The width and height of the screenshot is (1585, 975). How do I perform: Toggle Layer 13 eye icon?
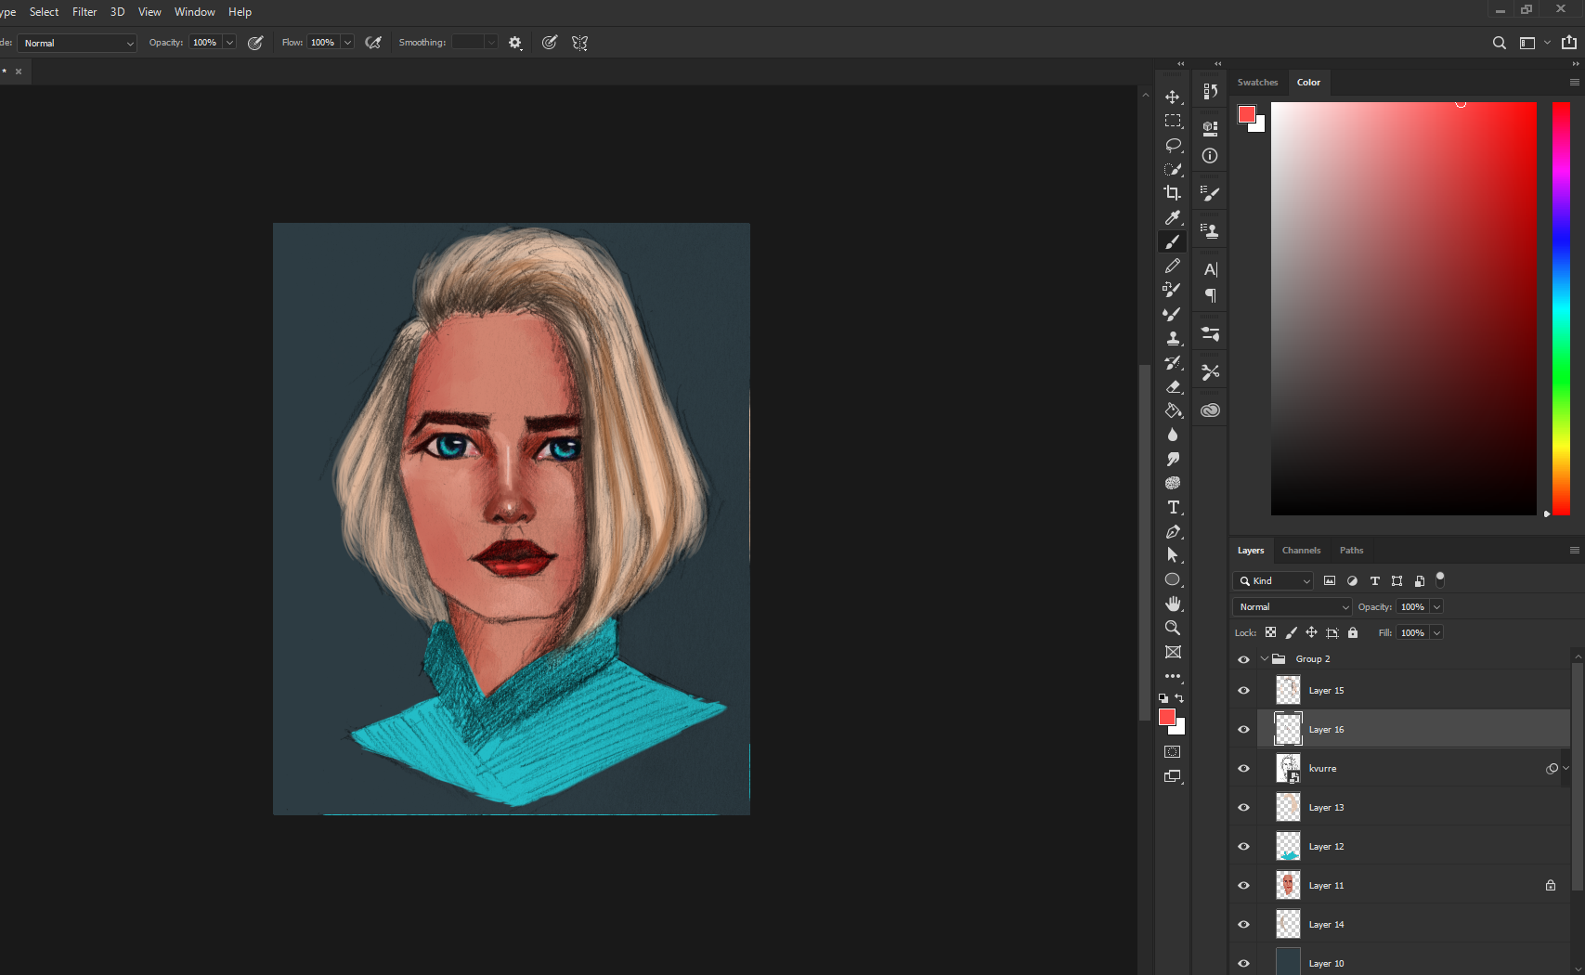click(x=1243, y=808)
